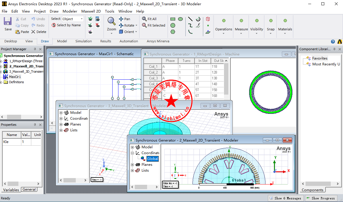Select the green Draw Point tool

coord(208,26)
